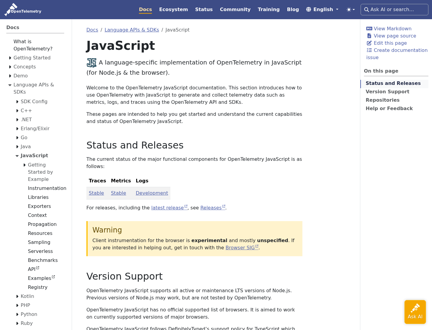Jump to Version Support in page TOC
Image resolution: width=432 pixels, height=330 pixels.
point(387,91)
